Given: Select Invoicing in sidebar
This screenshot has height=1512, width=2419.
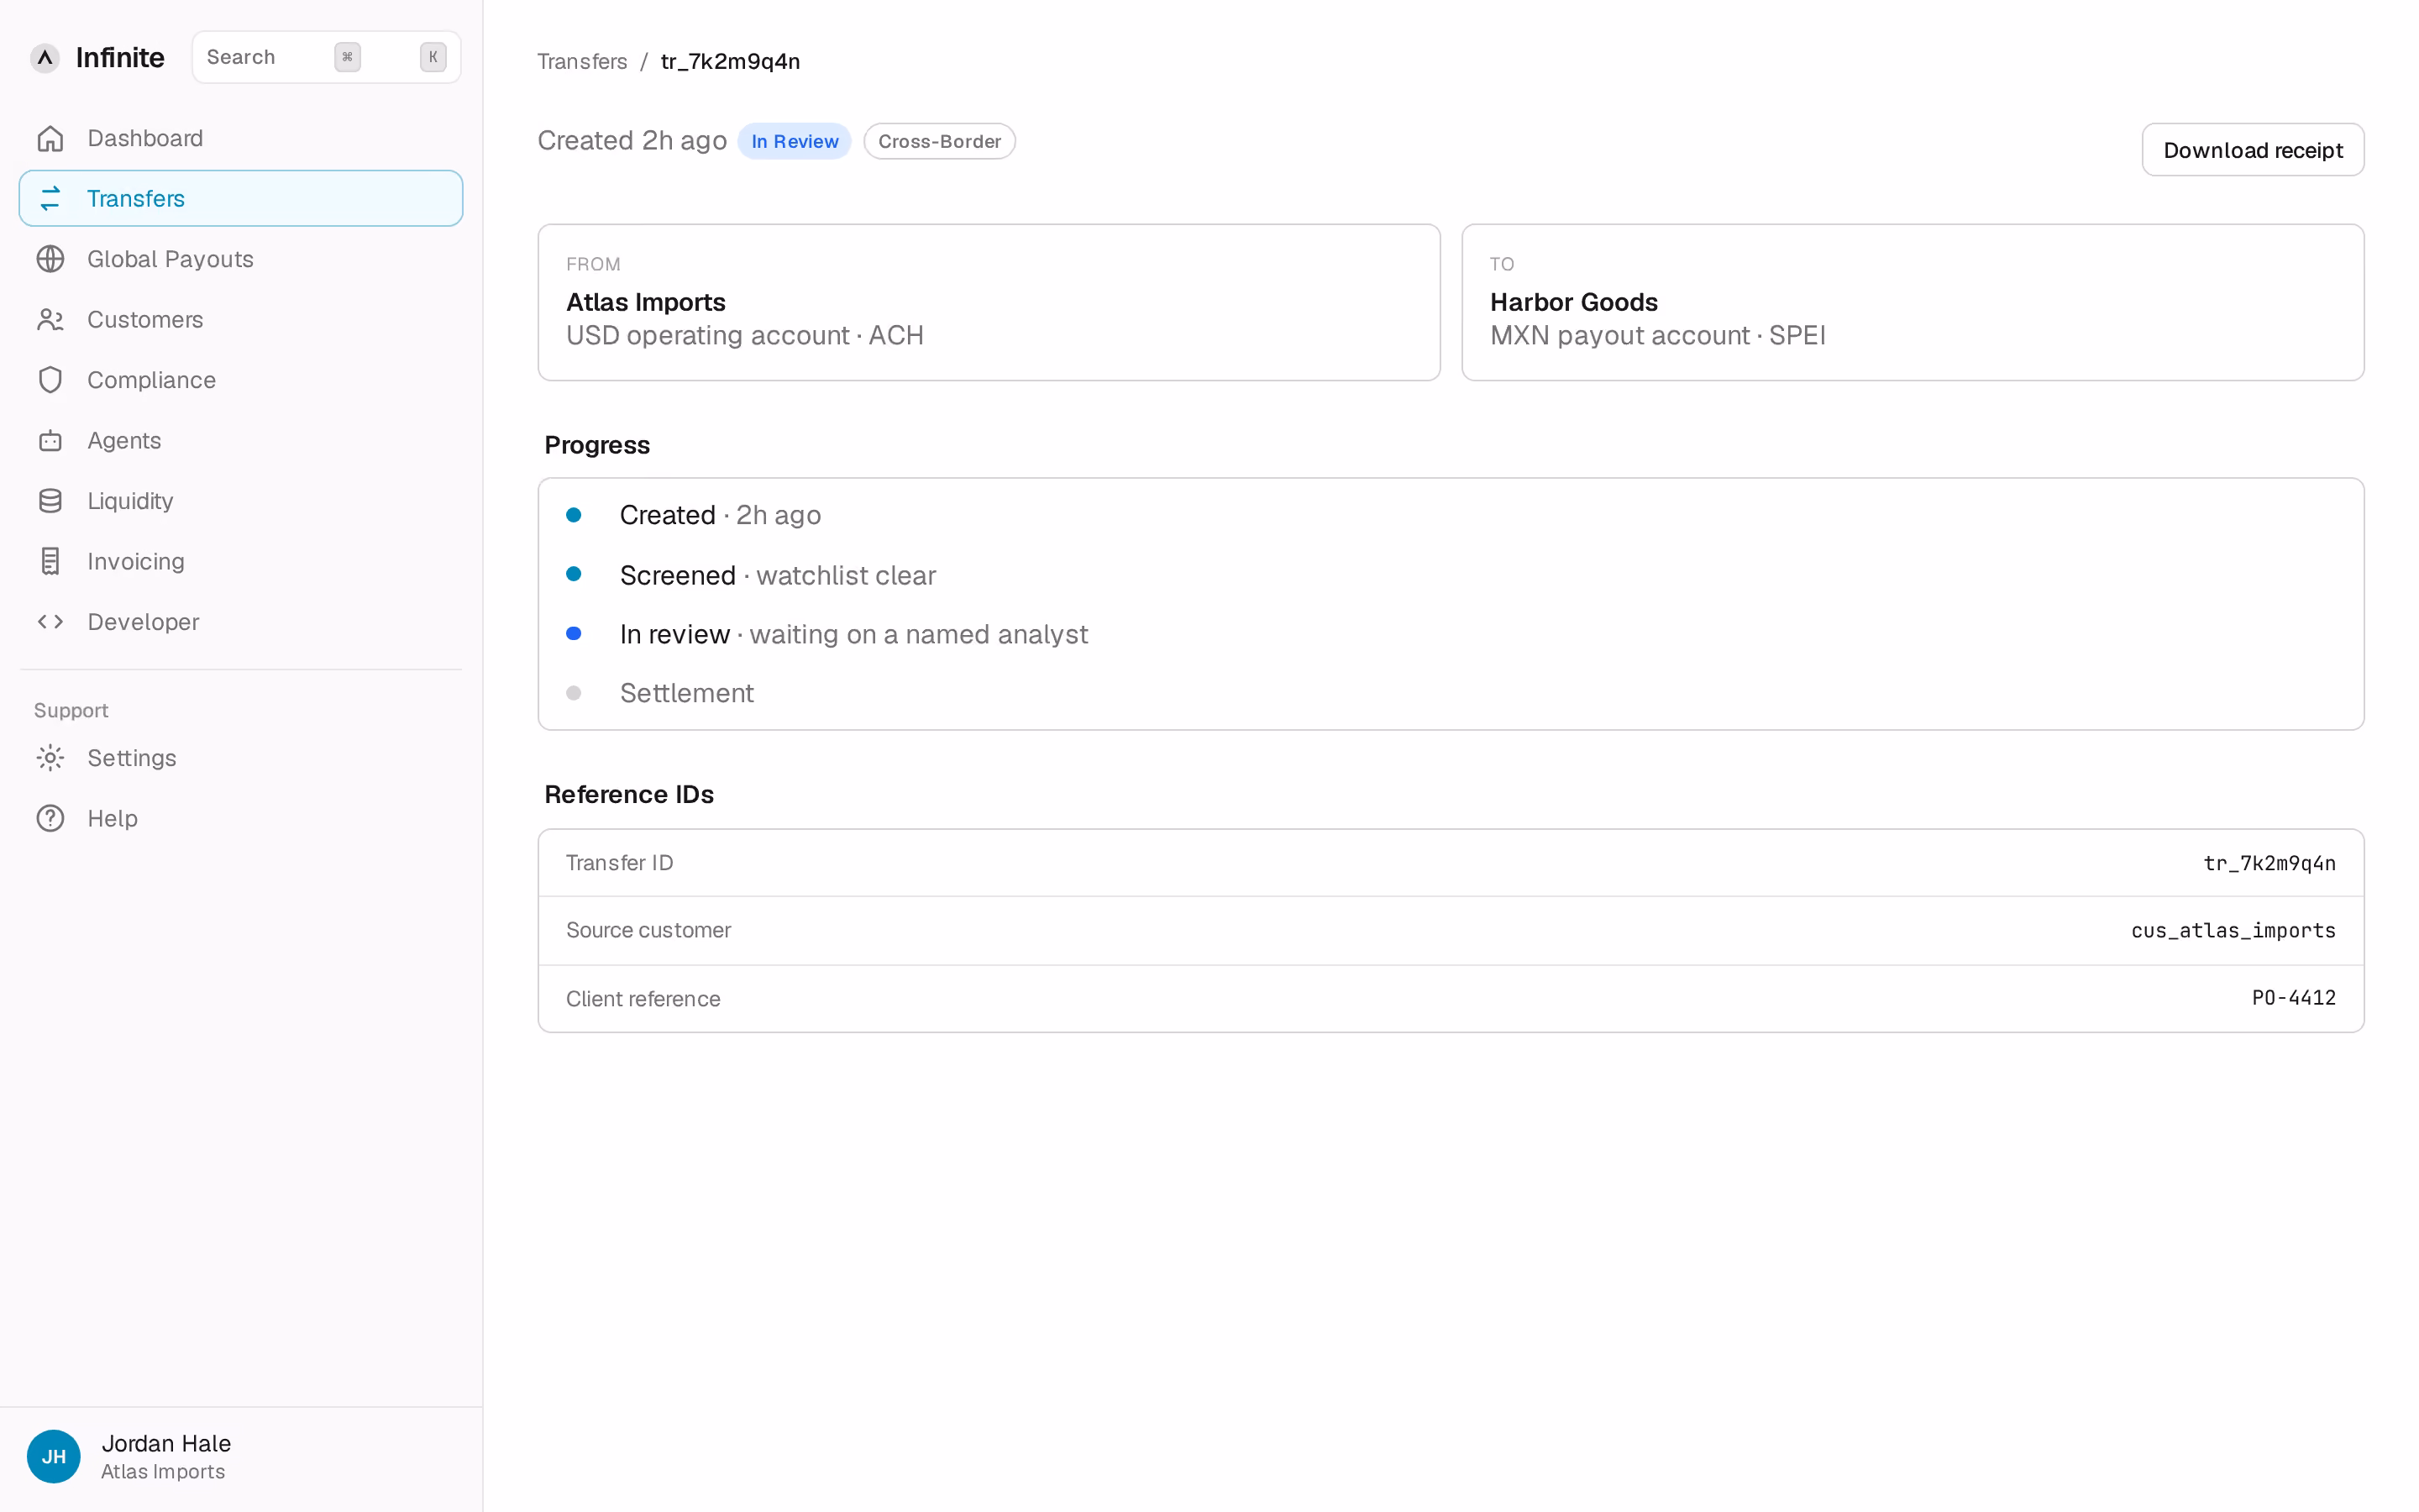Looking at the screenshot, I should pos(241,561).
